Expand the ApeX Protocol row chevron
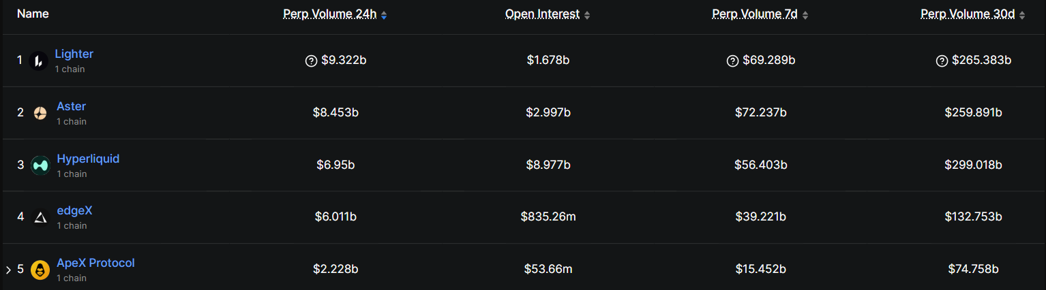 click(x=8, y=270)
